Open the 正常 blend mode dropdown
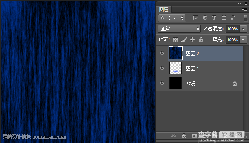Screen dimensions: 249x143 pos(179,29)
